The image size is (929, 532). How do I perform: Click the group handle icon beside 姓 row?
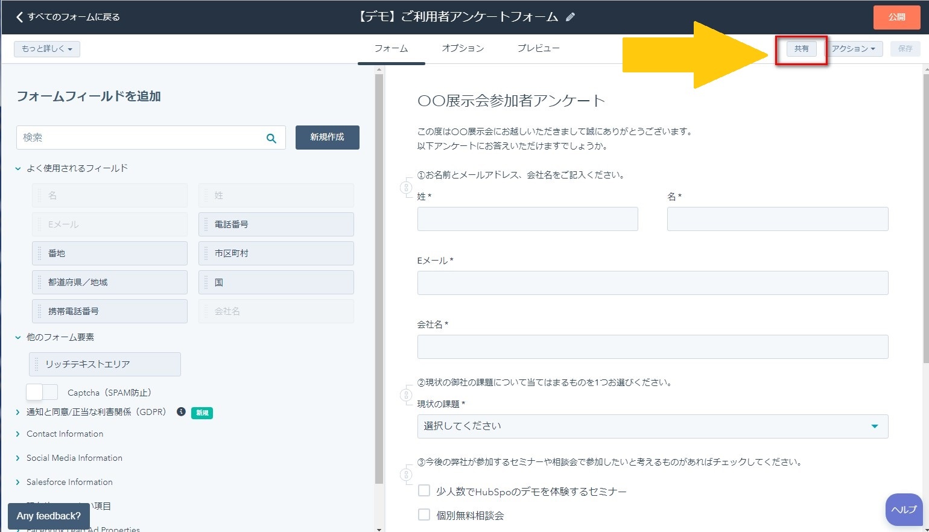[407, 188]
